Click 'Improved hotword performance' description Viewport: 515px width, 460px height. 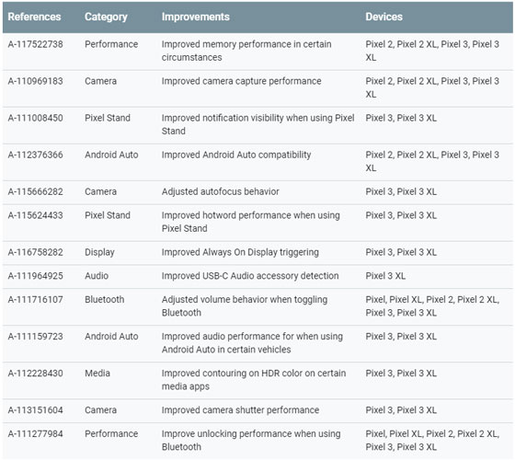(250, 222)
